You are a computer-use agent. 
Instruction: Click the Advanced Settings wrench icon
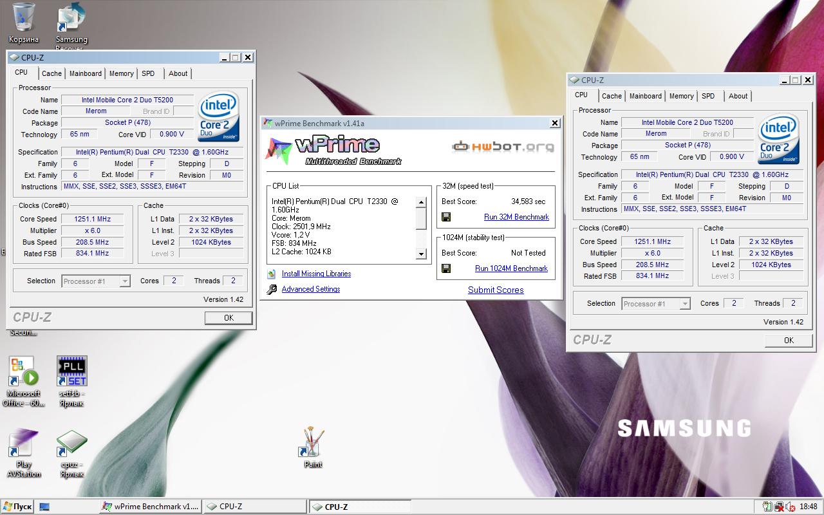272,290
